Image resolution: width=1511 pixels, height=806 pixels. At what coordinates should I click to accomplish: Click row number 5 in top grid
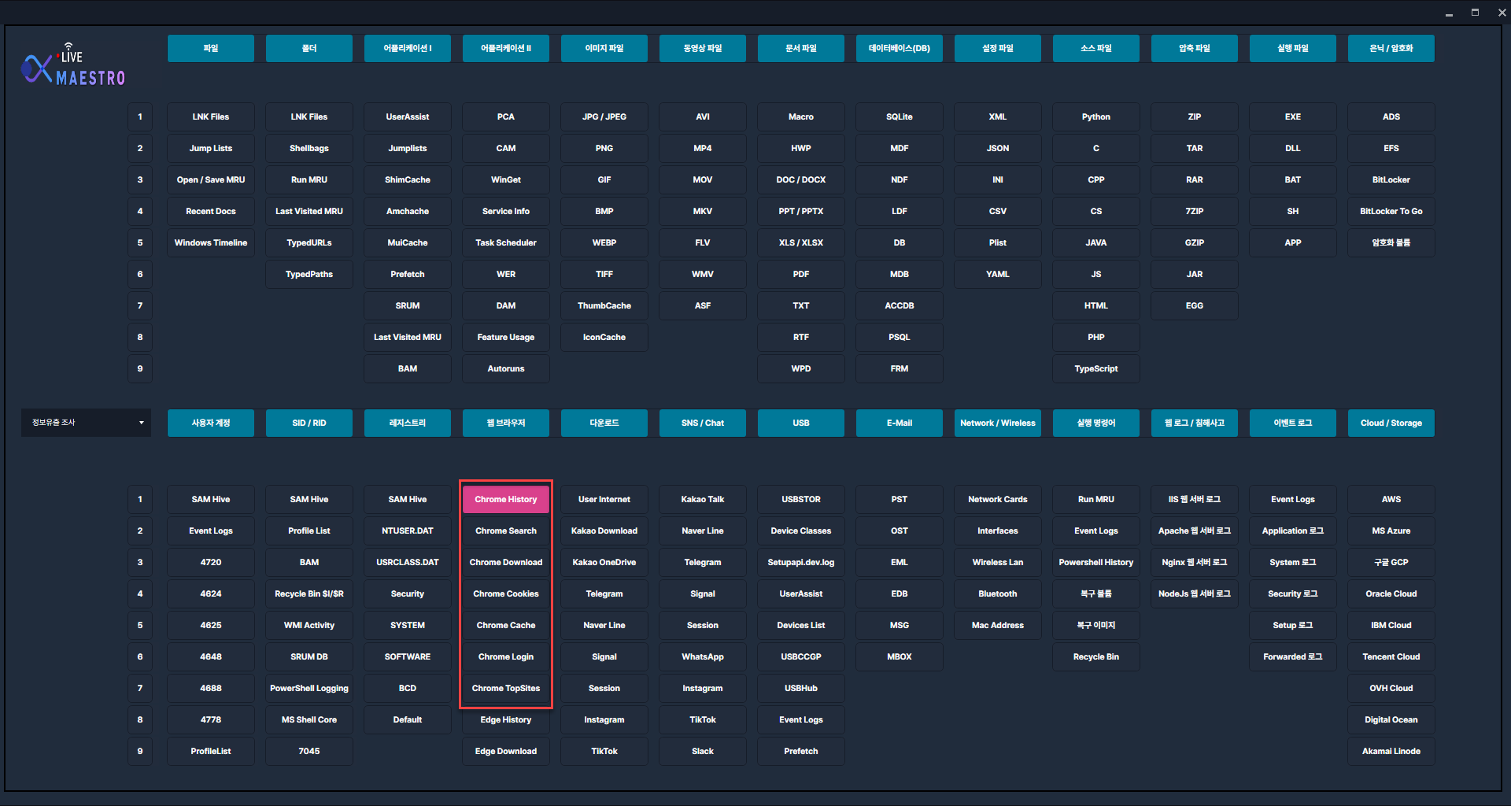point(140,242)
